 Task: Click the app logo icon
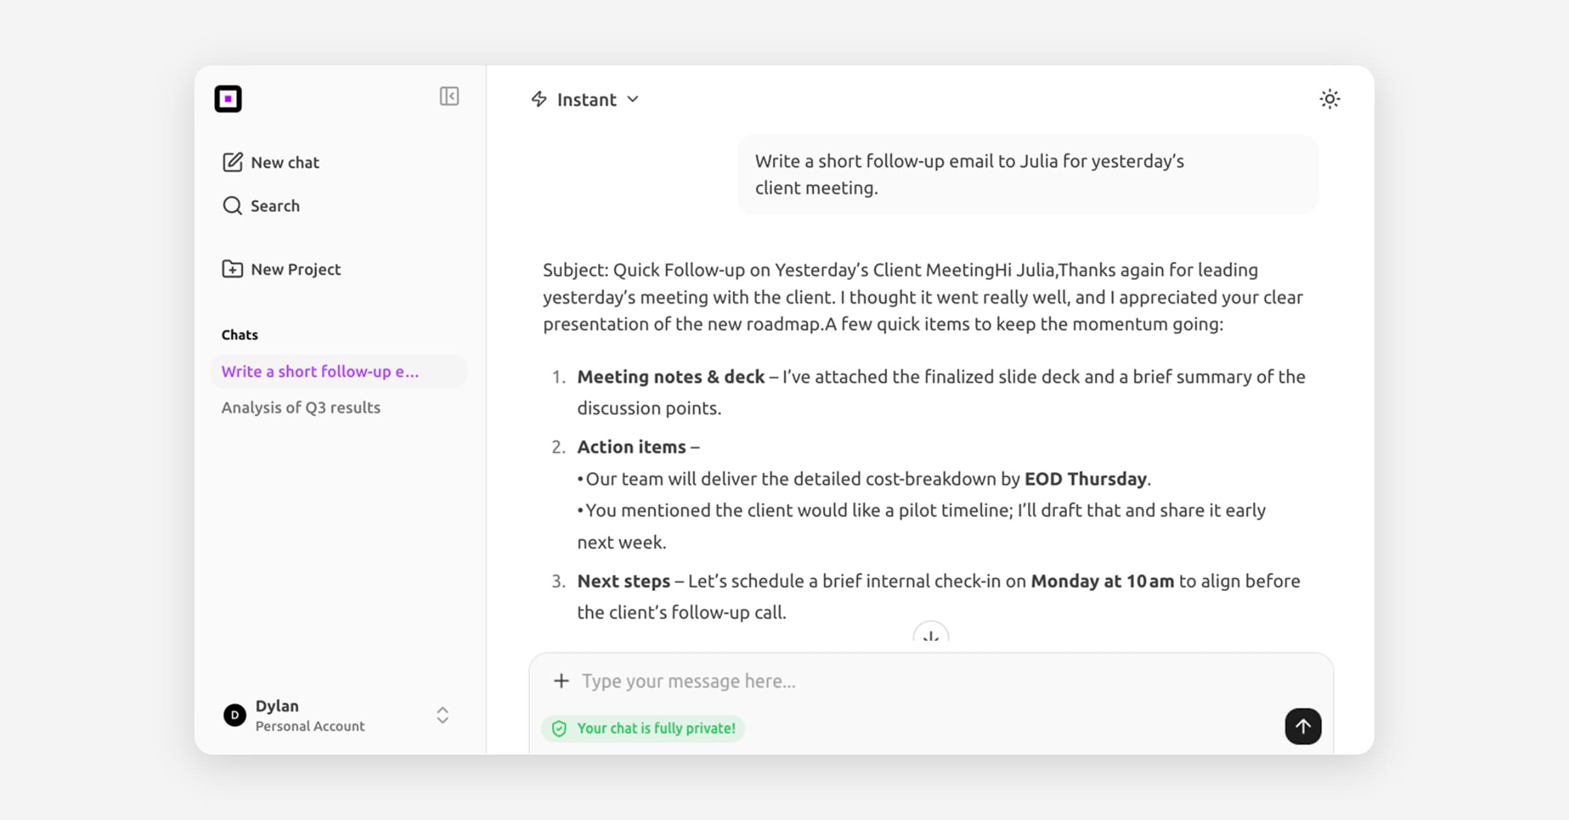pos(228,99)
